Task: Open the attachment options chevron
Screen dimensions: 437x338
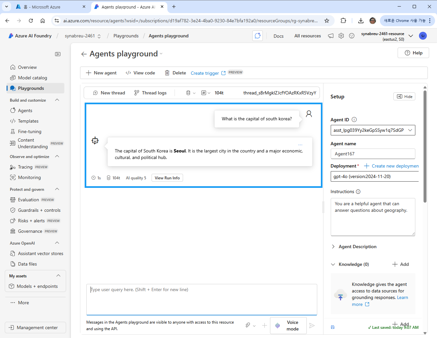Action: (x=254, y=326)
